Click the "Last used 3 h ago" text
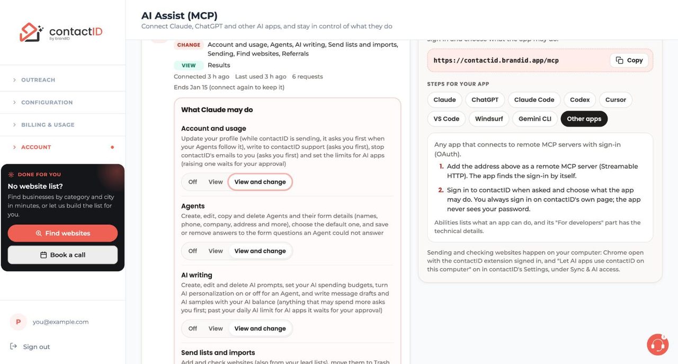The height and width of the screenshot is (364, 678). [x=261, y=76]
